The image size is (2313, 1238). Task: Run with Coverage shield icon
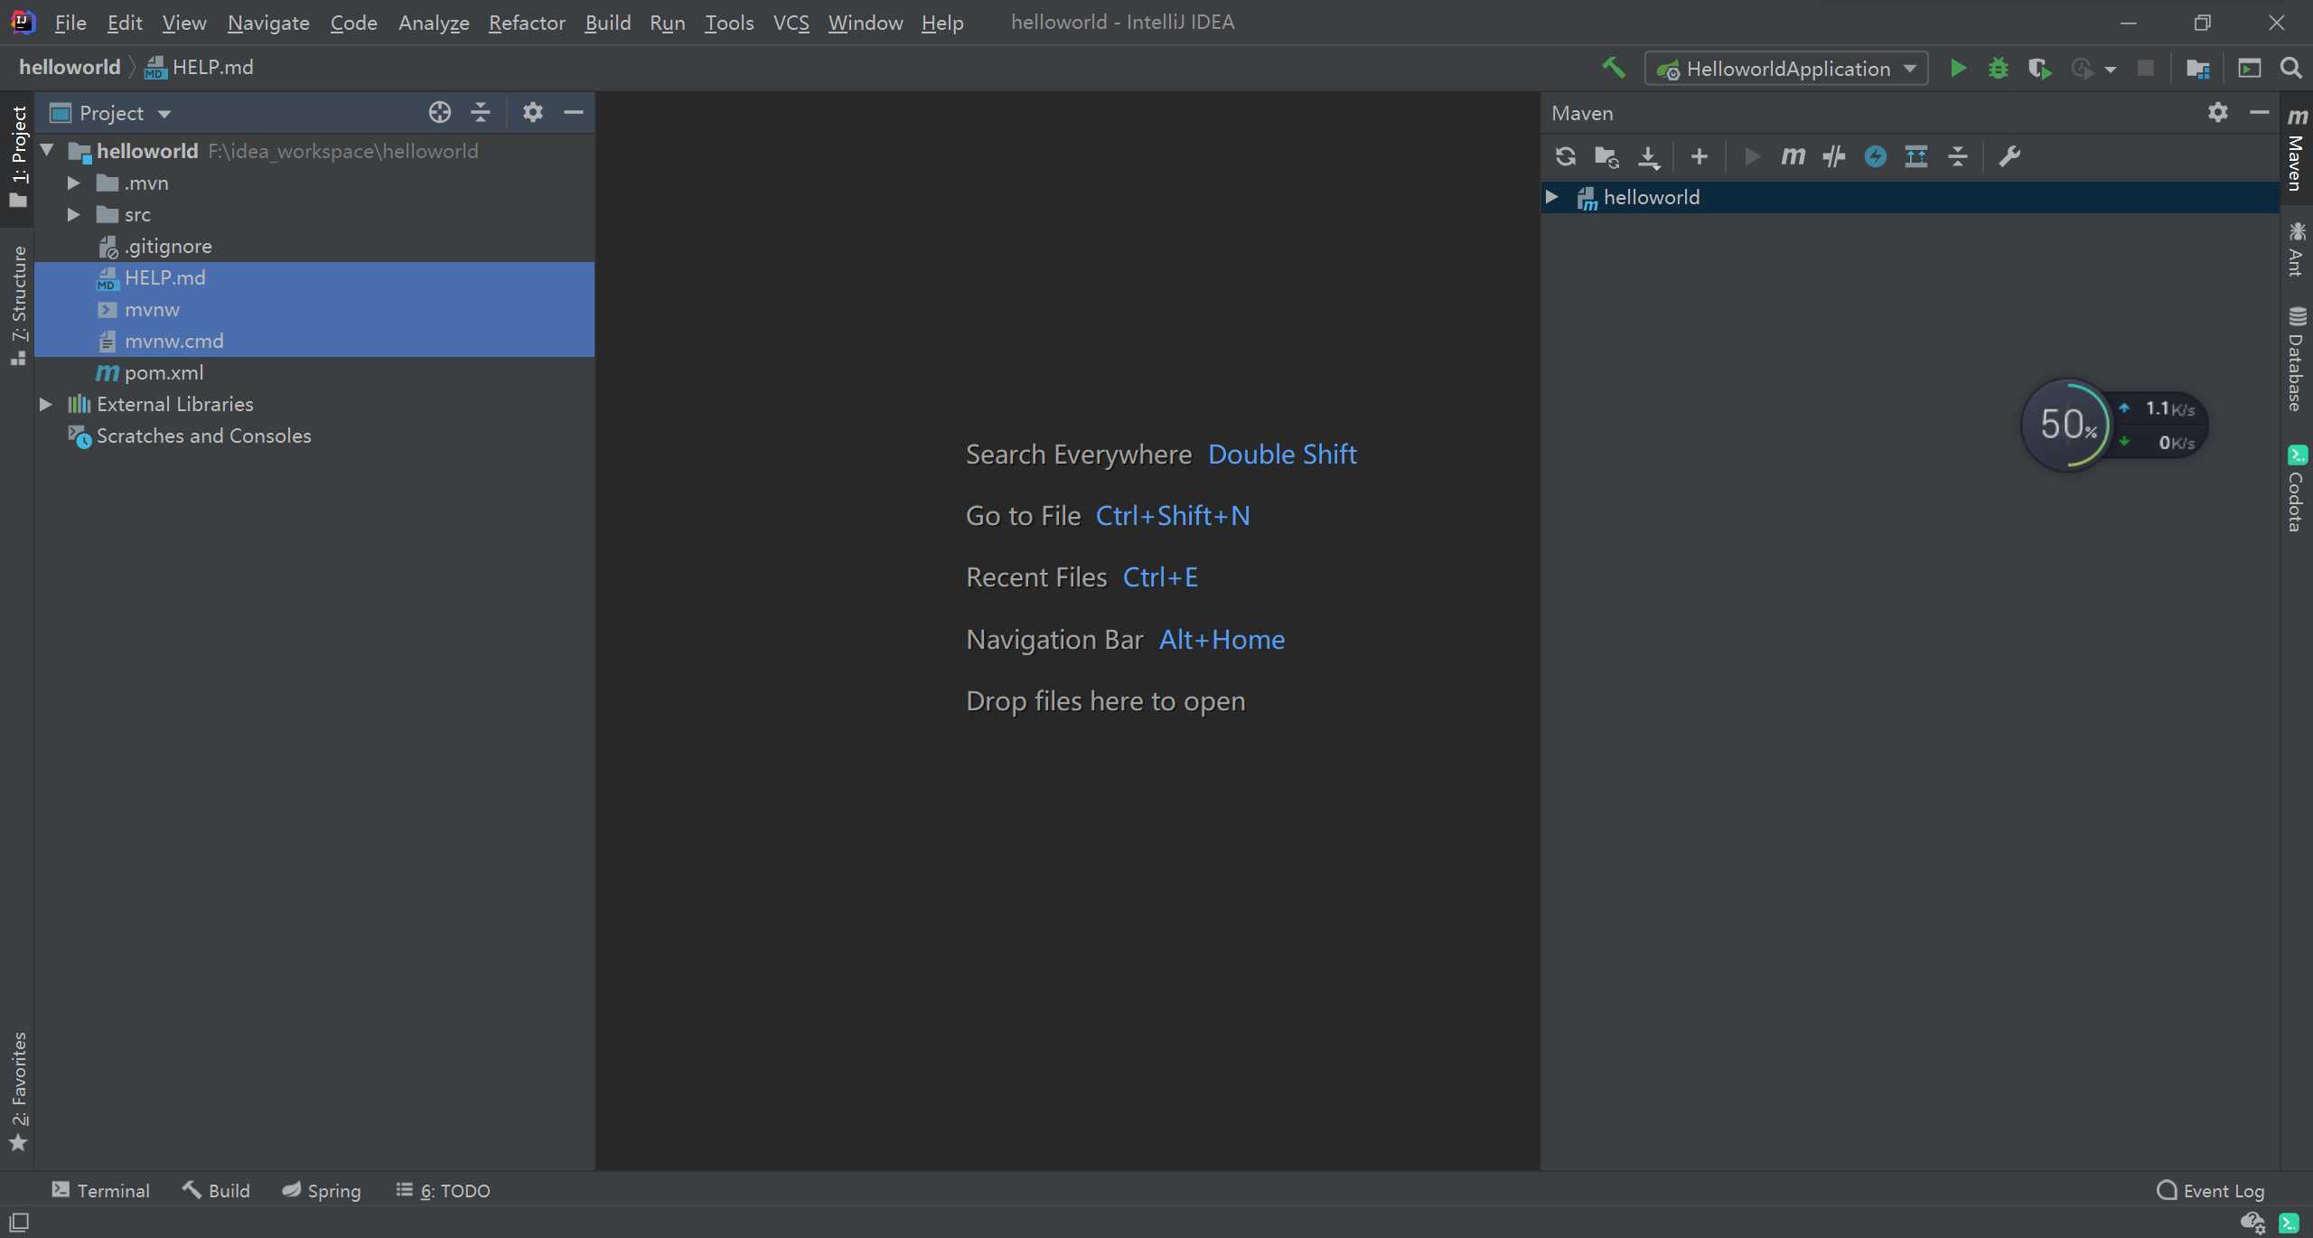point(2039,68)
